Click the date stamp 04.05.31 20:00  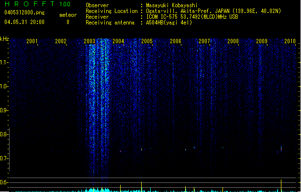point(24,22)
